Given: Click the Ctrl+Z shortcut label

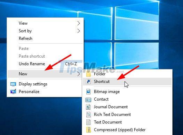Looking at the screenshot, I should click(71, 64).
